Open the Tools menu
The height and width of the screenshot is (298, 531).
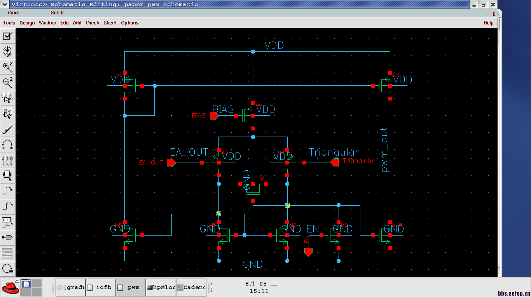coord(9,23)
